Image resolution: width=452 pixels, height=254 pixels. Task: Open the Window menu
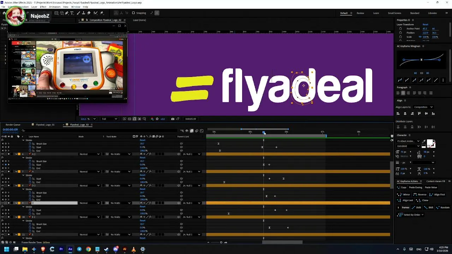point(75,7)
